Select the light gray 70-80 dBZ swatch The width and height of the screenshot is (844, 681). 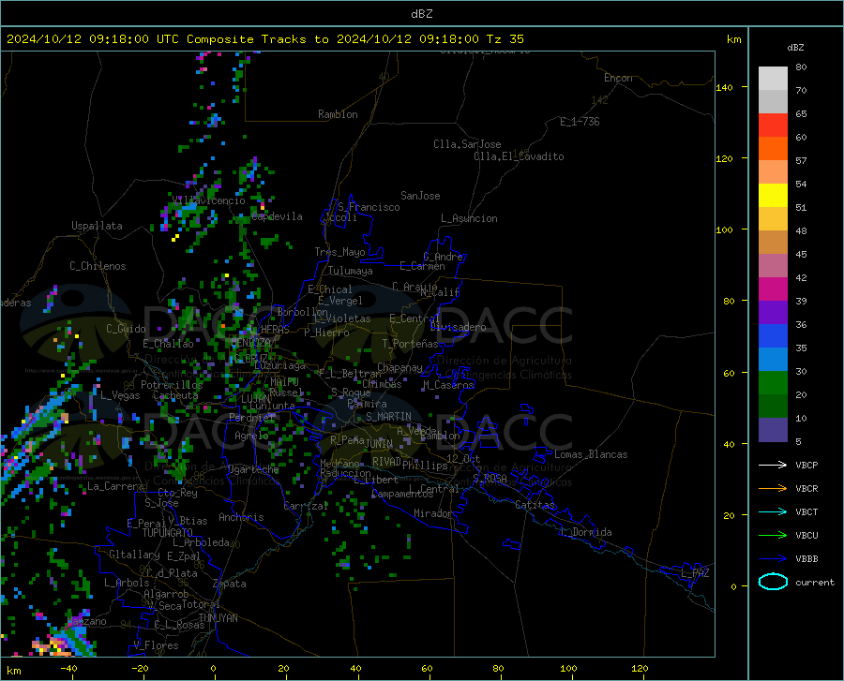pos(773,79)
